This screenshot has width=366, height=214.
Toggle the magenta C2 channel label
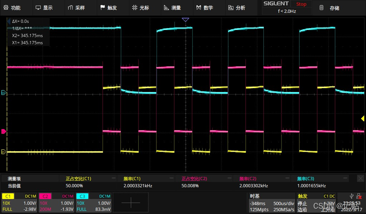pyautogui.click(x=45, y=196)
